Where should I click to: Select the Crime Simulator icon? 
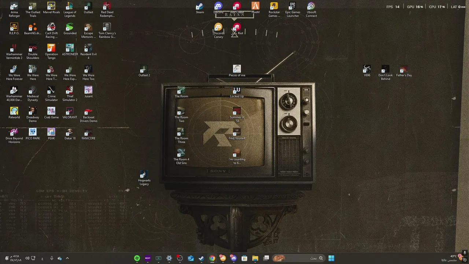click(51, 94)
